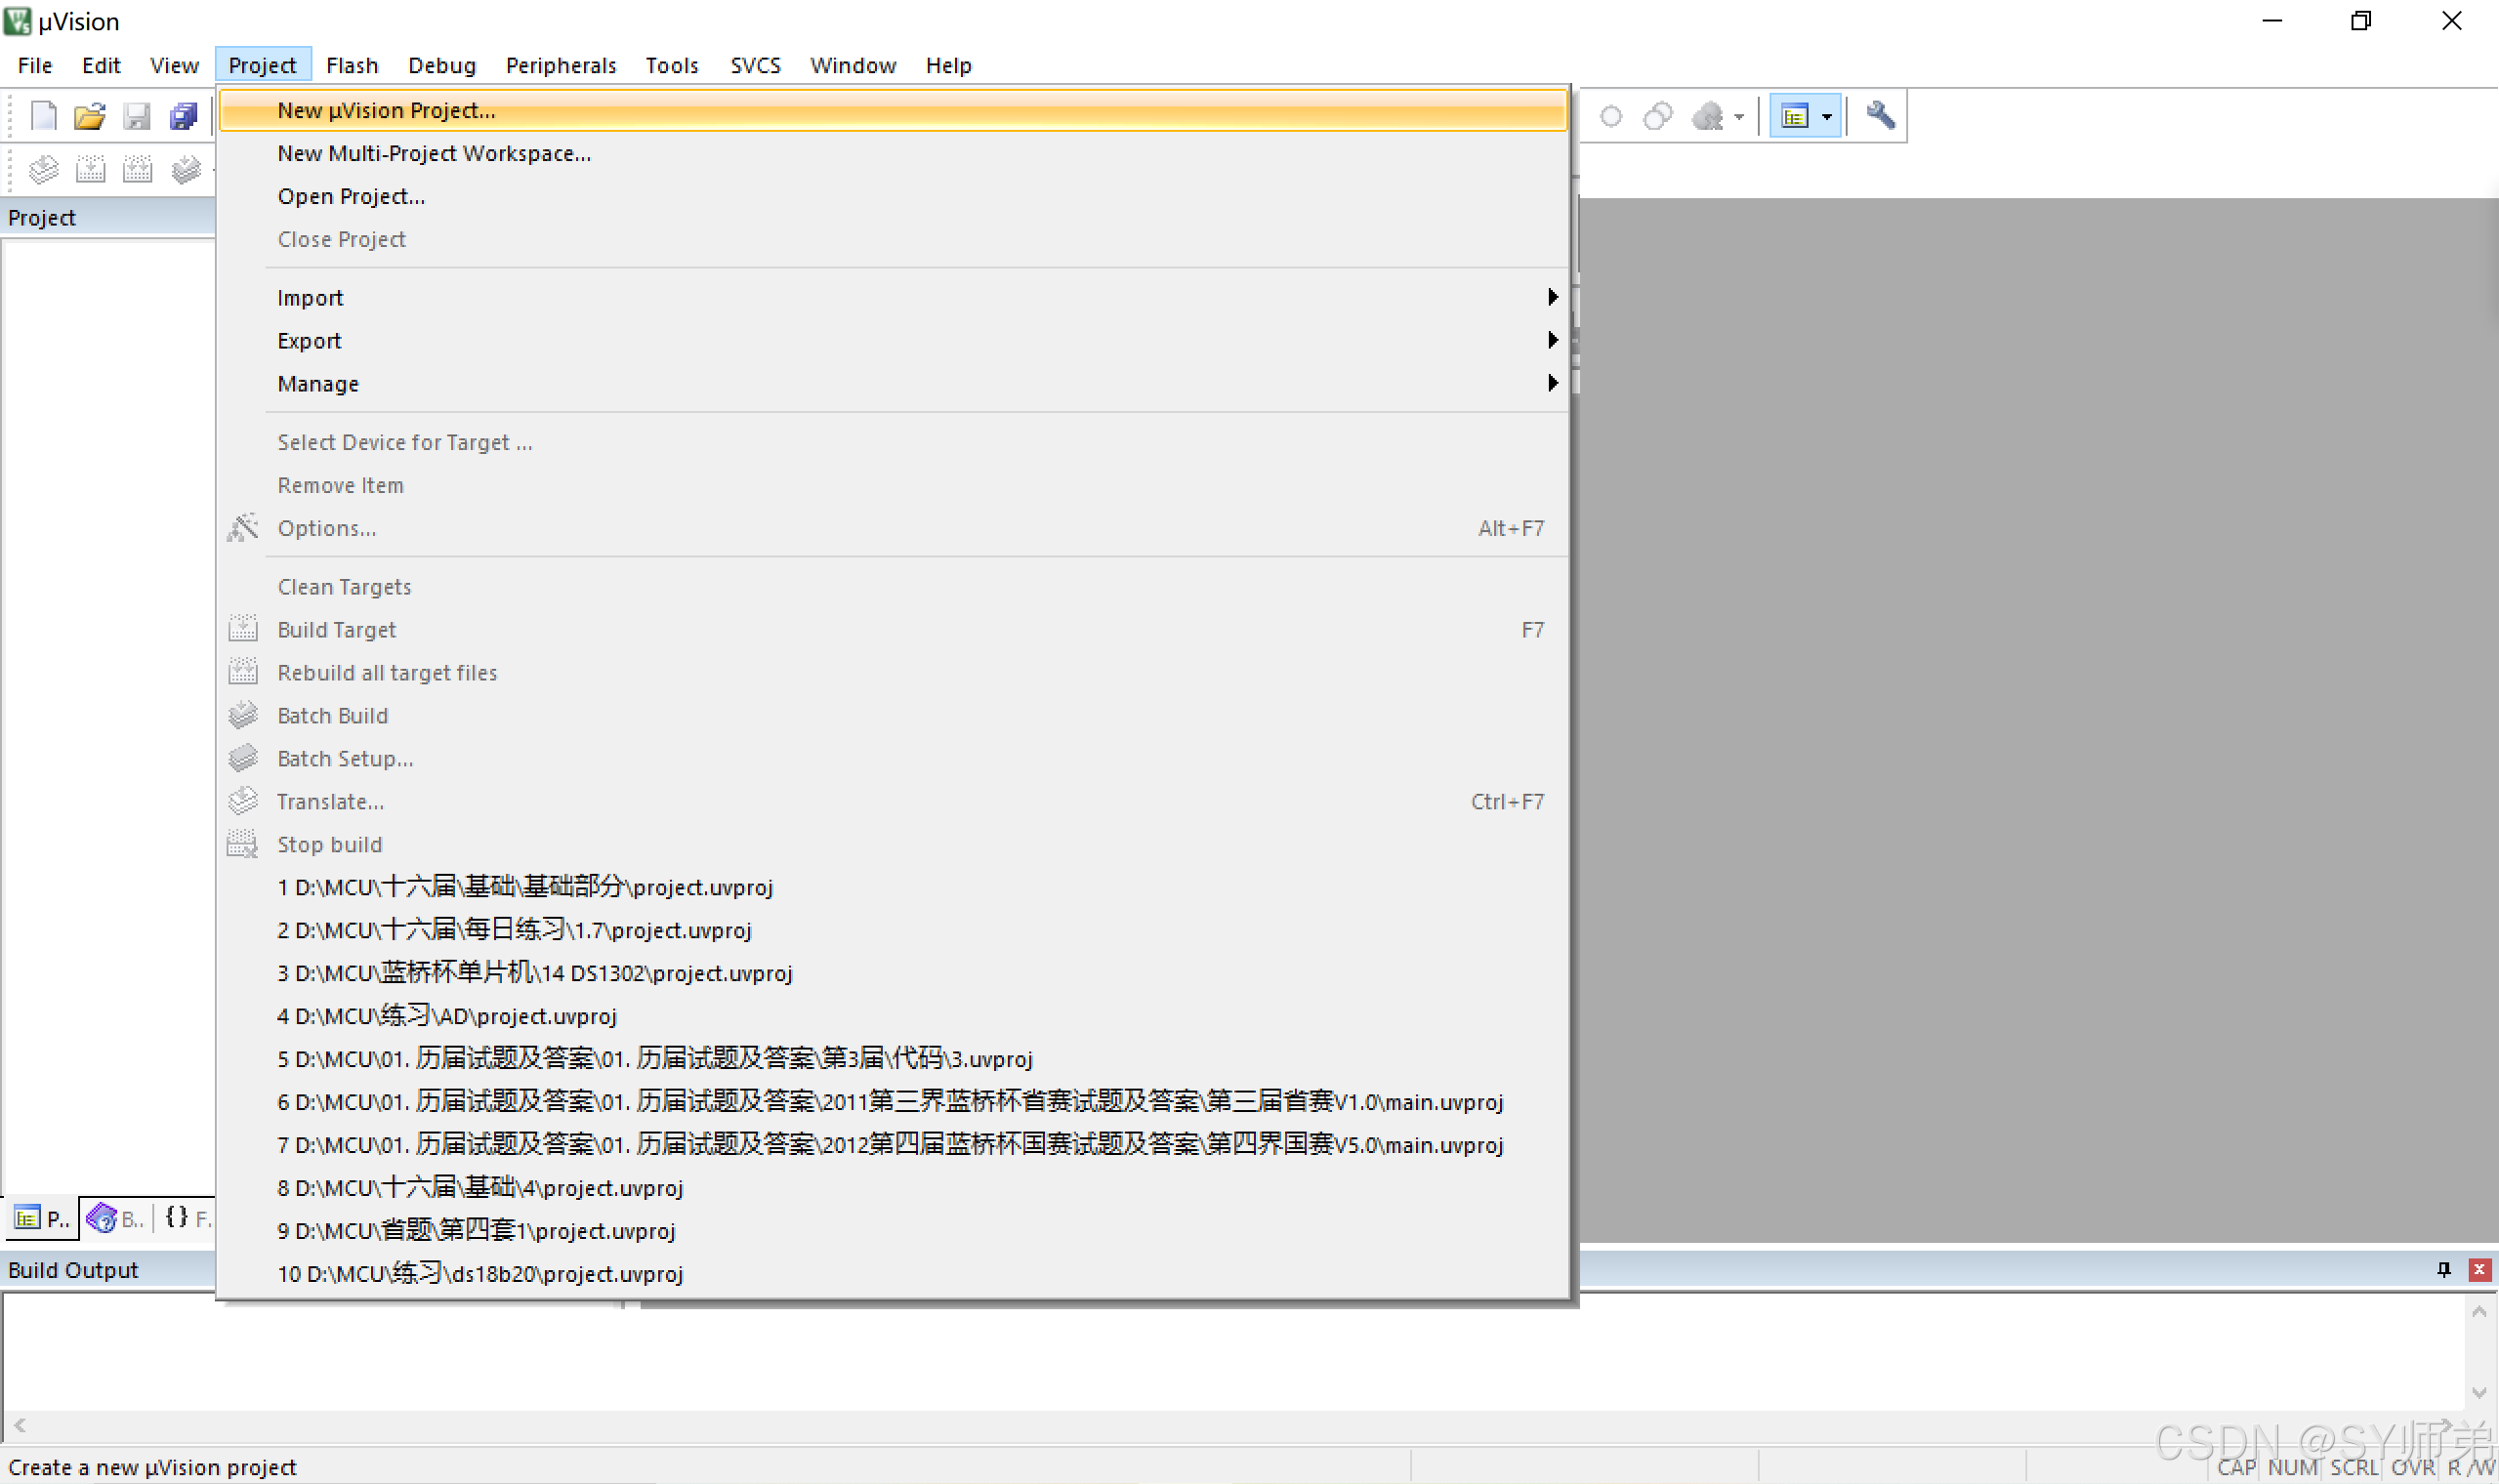Click the Options menu item icon
This screenshot has height=1484, width=2499.
click(243, 527)
